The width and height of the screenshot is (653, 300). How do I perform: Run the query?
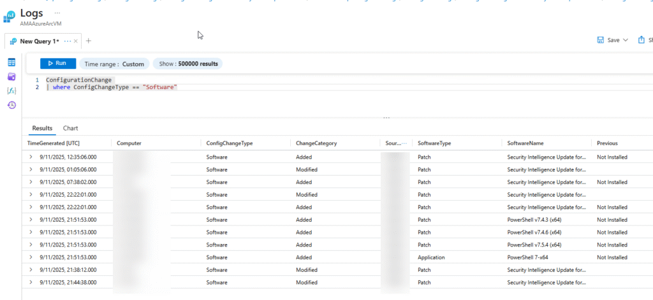pos(57,63)
